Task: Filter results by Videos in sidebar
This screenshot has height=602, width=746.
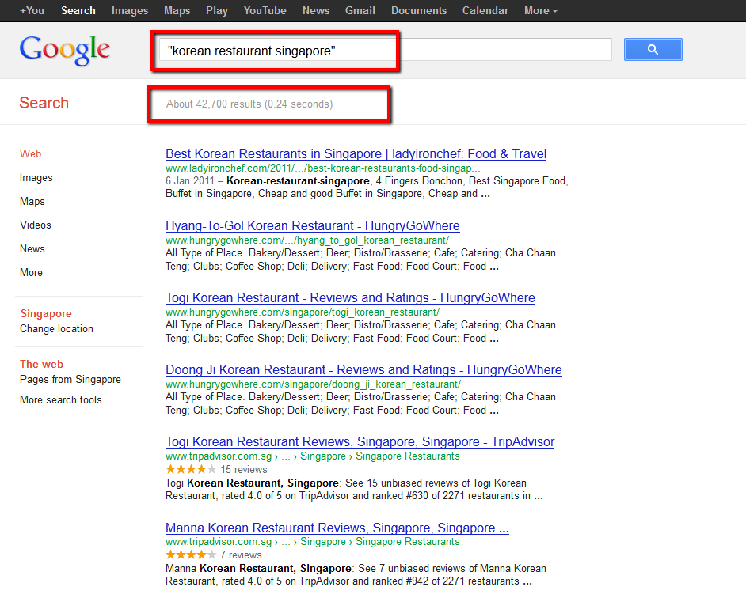Action: click(36, 225)
